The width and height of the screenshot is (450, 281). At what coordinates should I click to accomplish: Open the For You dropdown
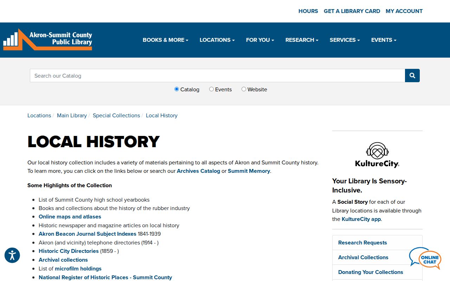click(260, 40)
